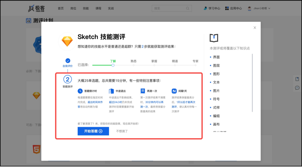Click the 图片 knowledge point
Screen dimensions: 302x167
click(216, 91)
